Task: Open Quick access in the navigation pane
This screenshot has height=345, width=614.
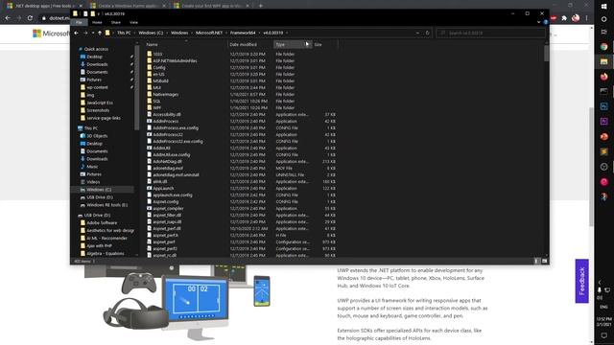Action: click(96, 49)
